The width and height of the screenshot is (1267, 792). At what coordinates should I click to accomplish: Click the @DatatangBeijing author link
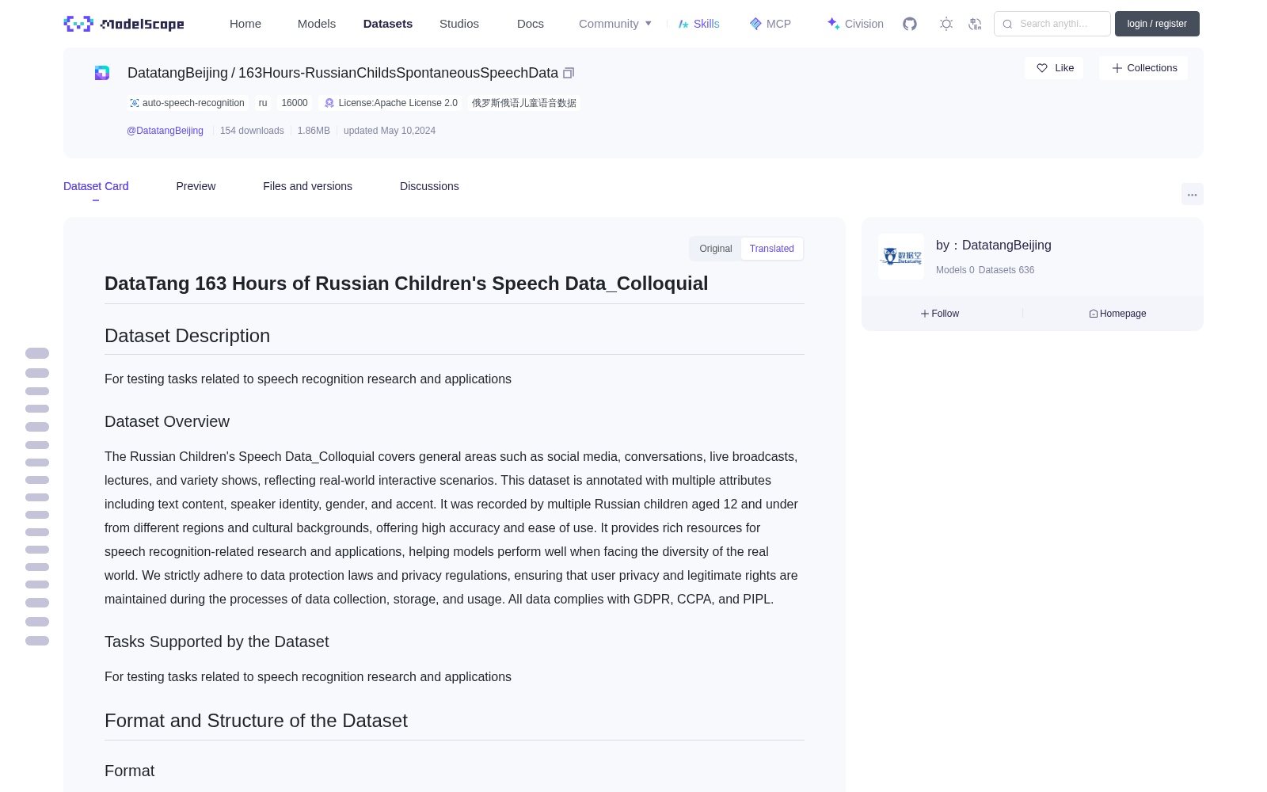[x=165, y=131]
